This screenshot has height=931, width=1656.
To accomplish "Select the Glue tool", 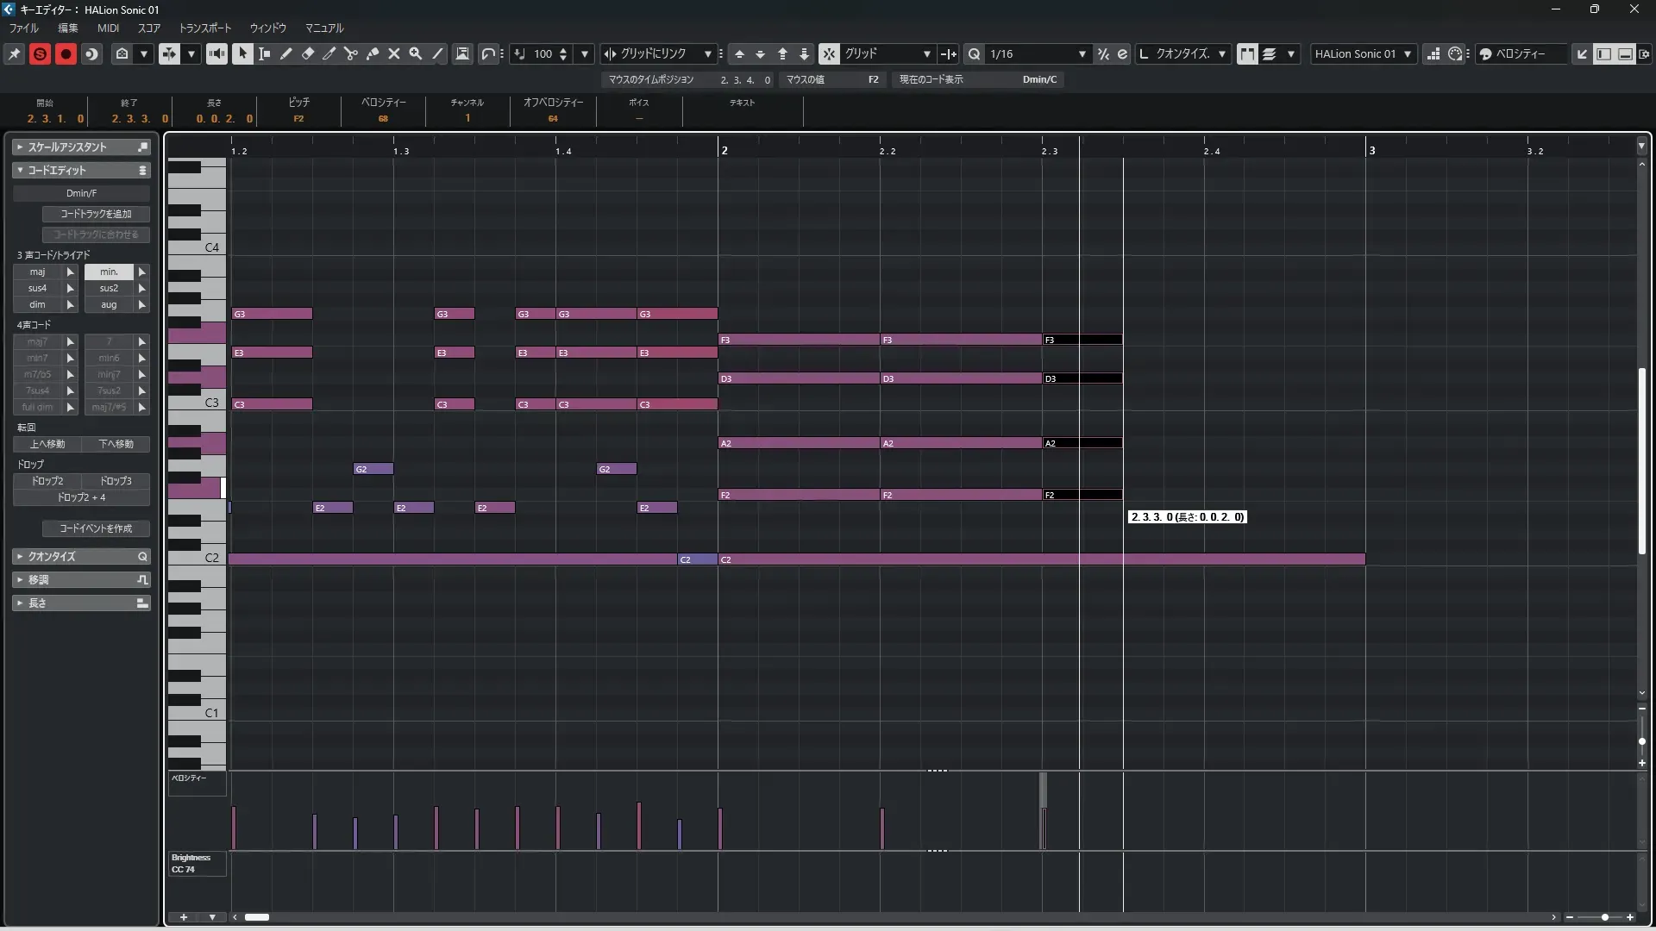I will click(372, 53).
